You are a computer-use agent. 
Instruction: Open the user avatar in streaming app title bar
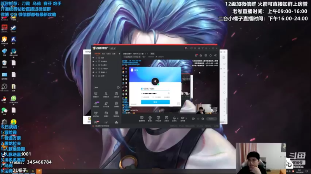(186, 48)
